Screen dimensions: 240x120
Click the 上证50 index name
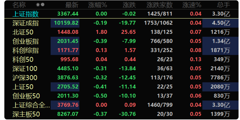pyautogui.click(x=23, y=87)
